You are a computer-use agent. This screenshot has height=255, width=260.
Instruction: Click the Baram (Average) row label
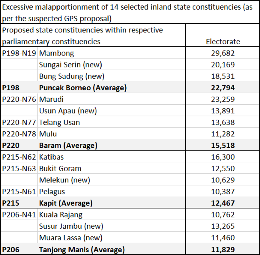click(68, 146)
